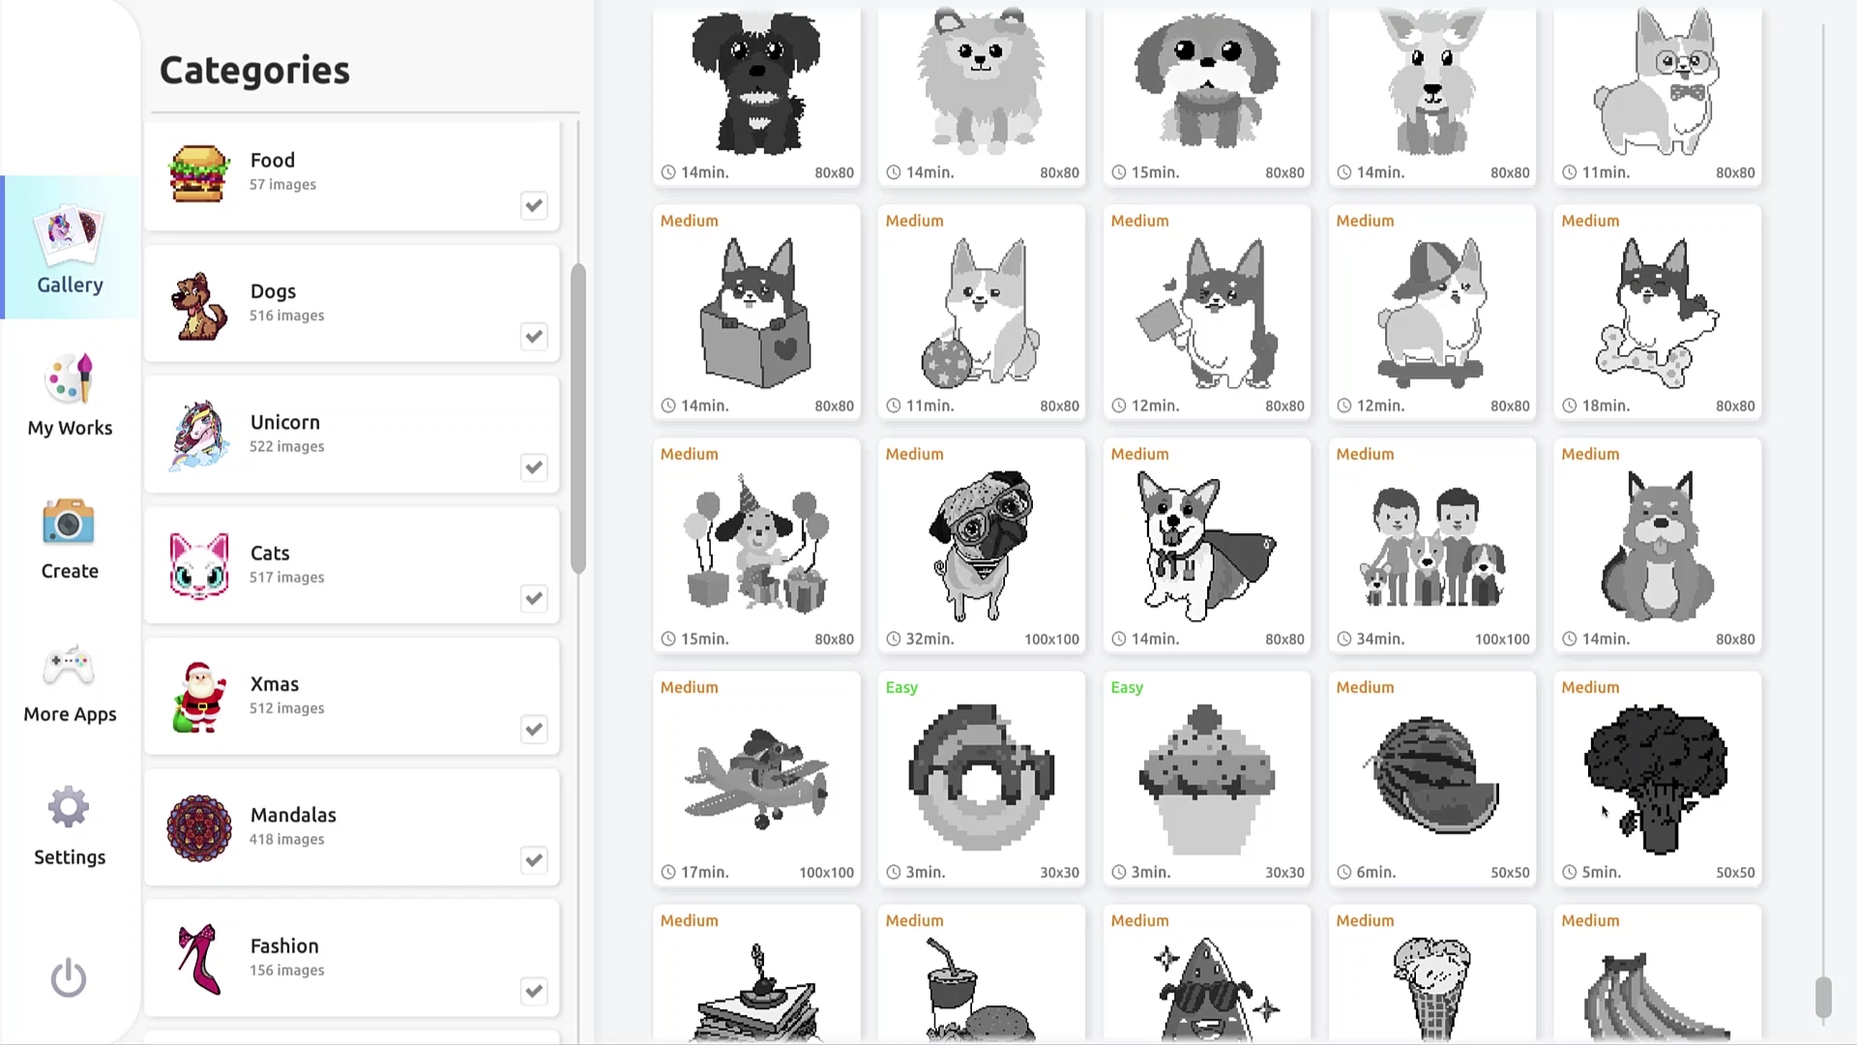This screenshot has width=1857, height=1045.
Task: Select the Fashion category label
Action: tap(284, 945)
